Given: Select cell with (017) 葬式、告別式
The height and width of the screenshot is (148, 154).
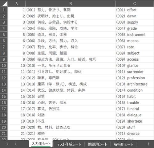Looking at the screenshot, I should coord(71,109).
